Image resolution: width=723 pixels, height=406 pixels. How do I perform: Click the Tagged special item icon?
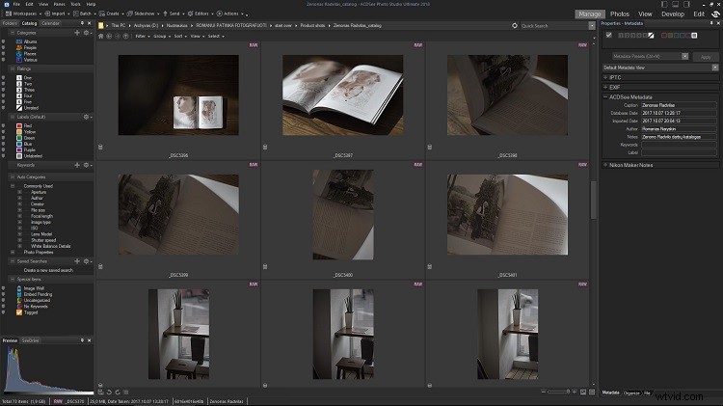coord(19,312)
